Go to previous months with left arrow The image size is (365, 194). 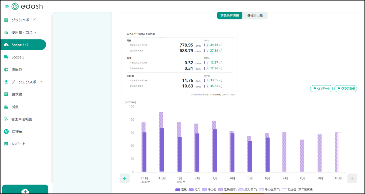click(x=125, y=178)
